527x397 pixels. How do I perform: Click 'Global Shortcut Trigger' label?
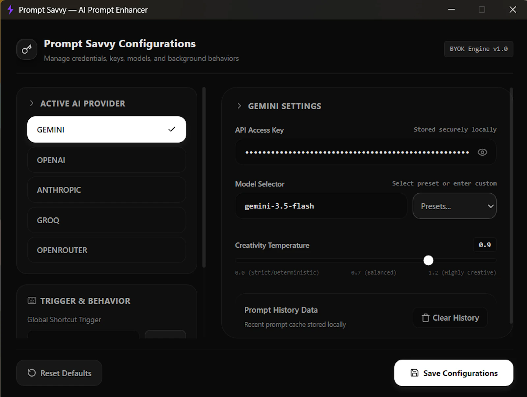click(x=64, y=319)
